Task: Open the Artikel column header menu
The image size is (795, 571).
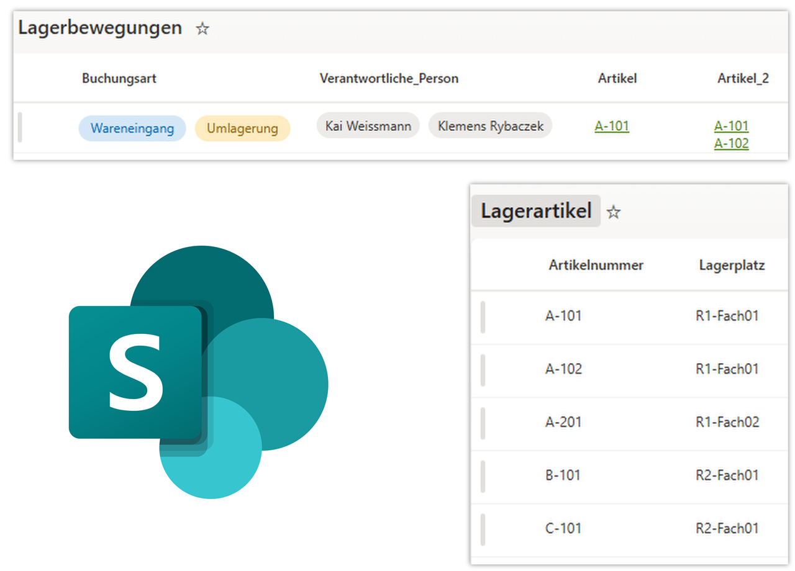Action: 617,78
